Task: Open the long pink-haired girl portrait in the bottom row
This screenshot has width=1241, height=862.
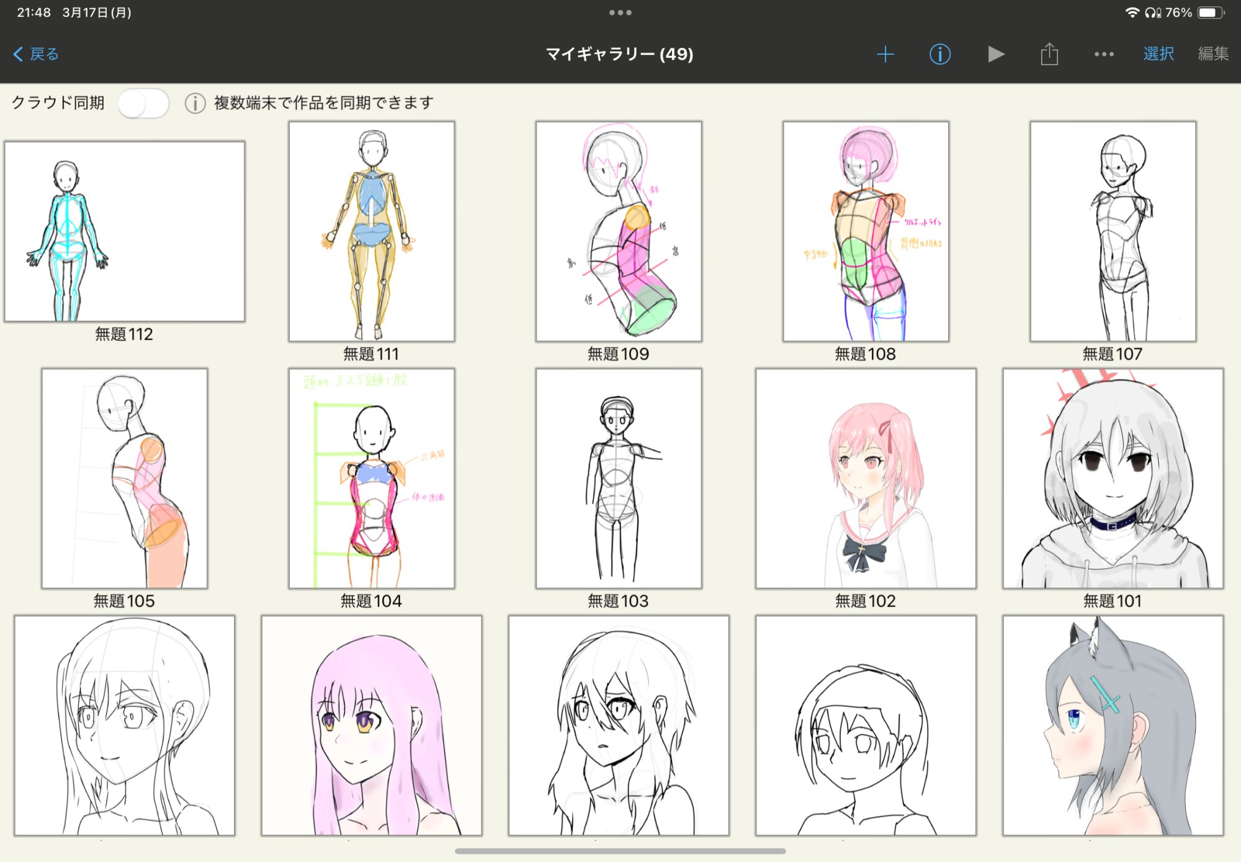Action: coord(371,725)
